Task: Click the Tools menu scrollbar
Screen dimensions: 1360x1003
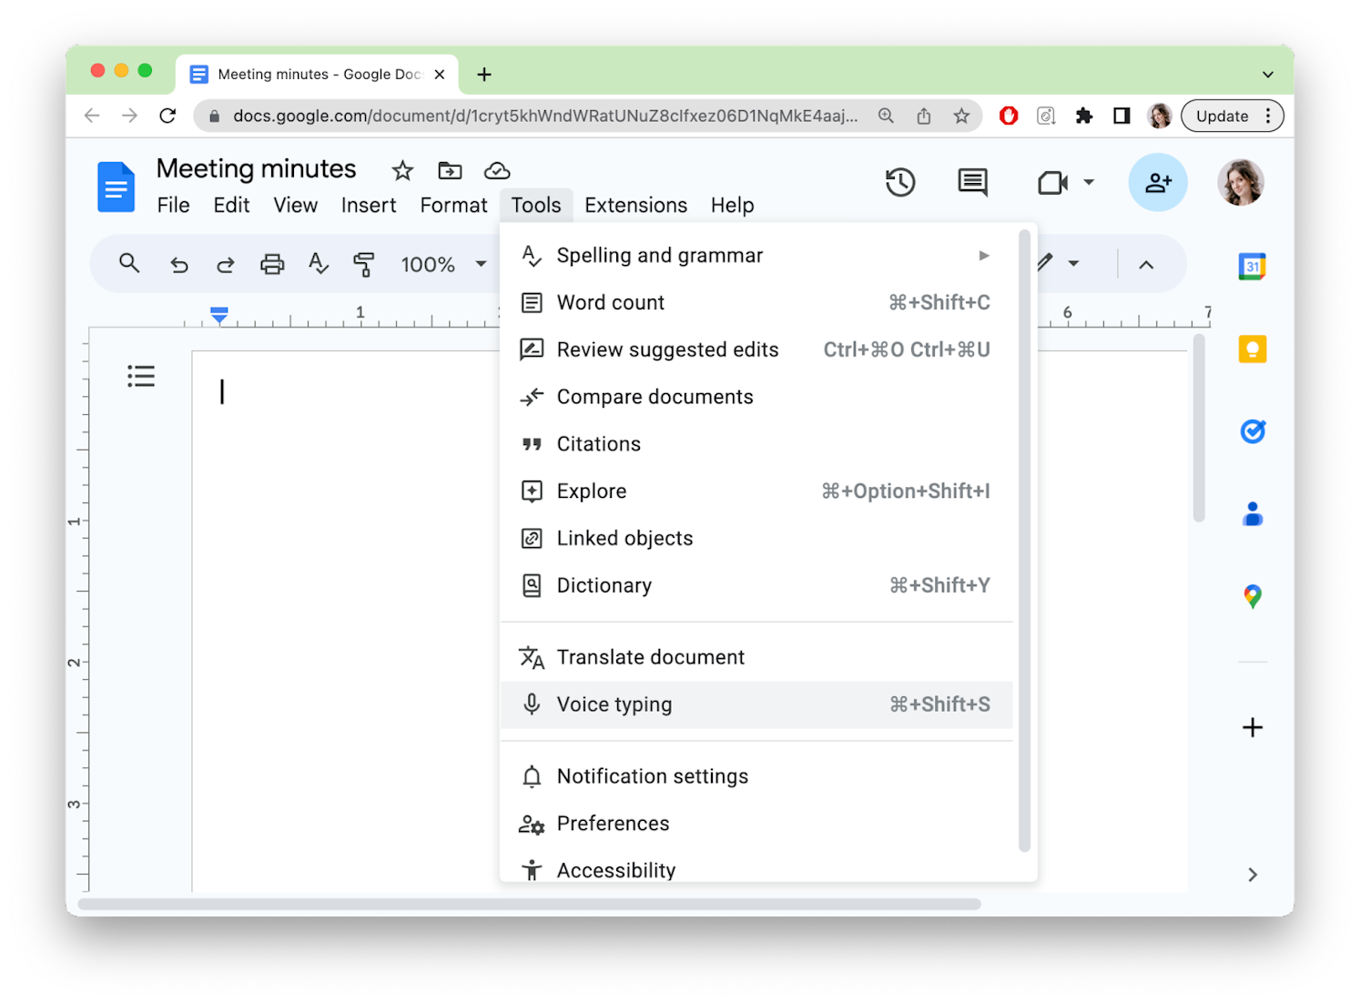Action: coord(1024,541)
